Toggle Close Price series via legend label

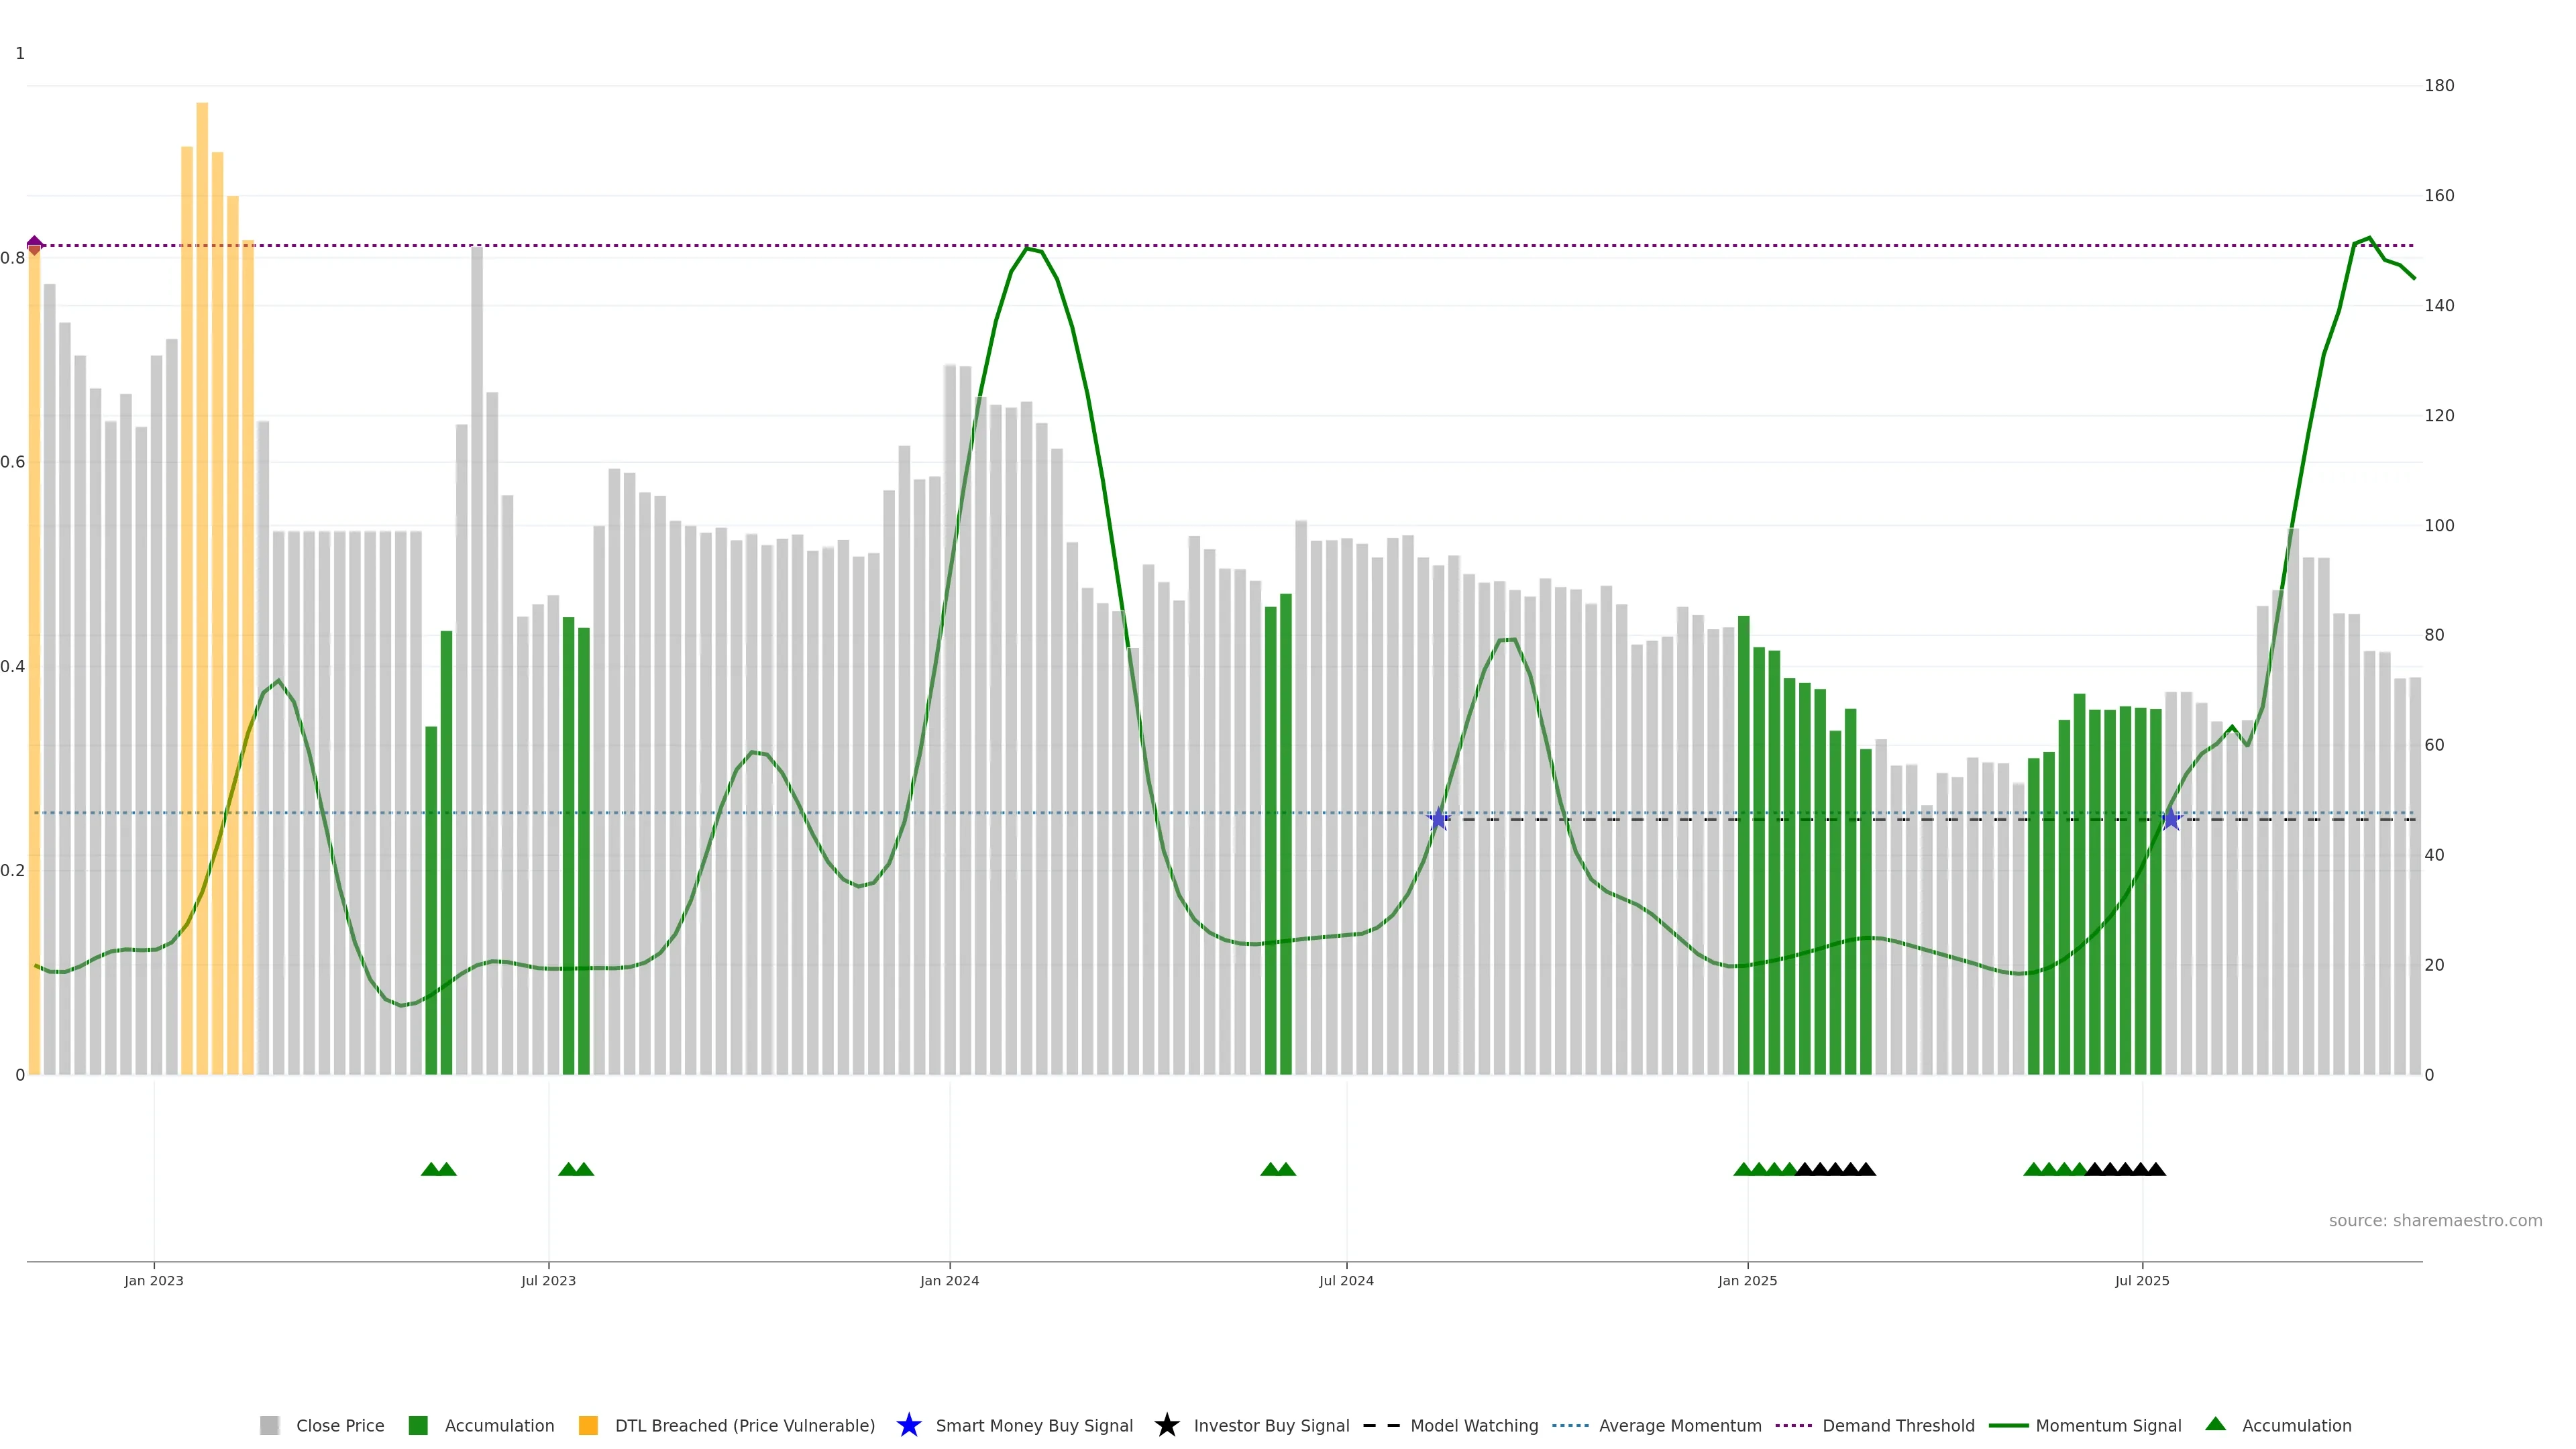click(x=340, y=1426)
